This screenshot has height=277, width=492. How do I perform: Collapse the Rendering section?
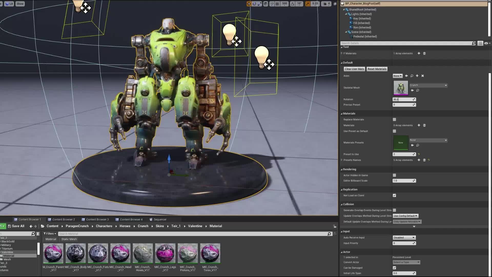coord(342,170)
